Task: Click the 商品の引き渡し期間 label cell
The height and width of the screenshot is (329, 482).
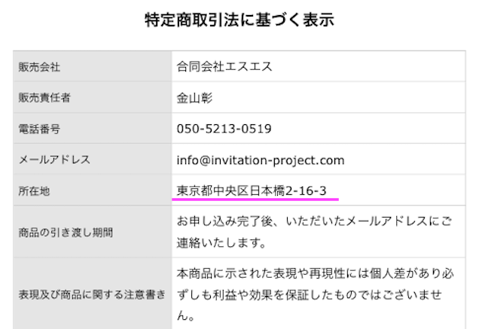Action: pos(92,232)
